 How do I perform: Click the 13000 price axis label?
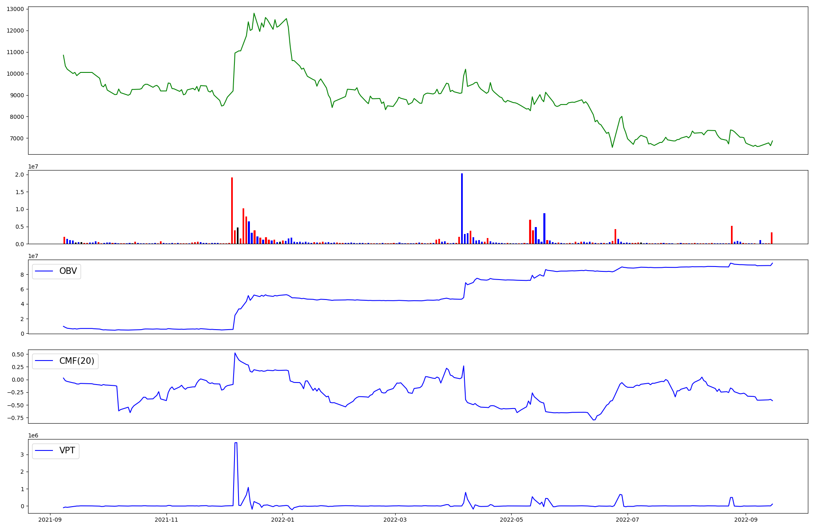tap(15, 9)
